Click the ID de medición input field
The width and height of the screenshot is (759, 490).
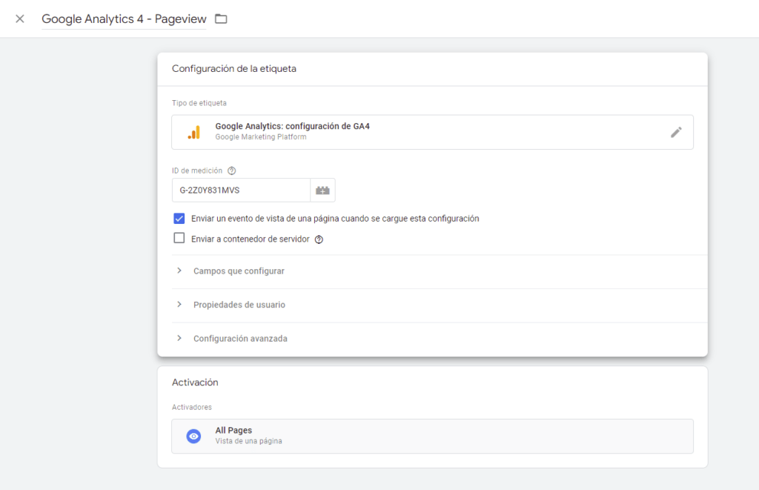click(x=241, y=191)
